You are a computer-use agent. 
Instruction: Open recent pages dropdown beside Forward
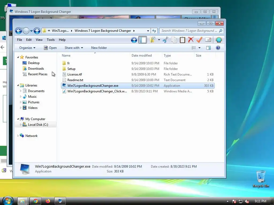click(x=31, y=31)
